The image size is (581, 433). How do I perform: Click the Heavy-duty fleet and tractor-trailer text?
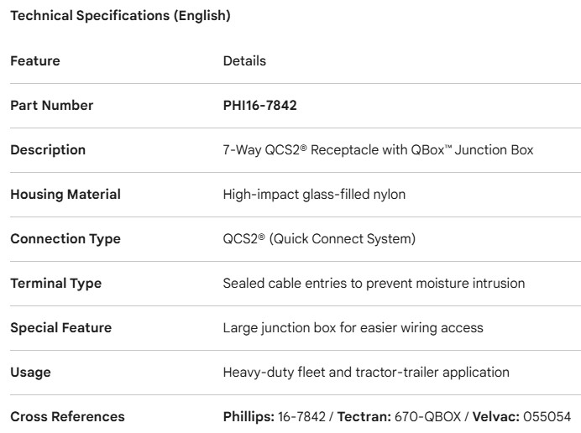click(x=366, y=372)
